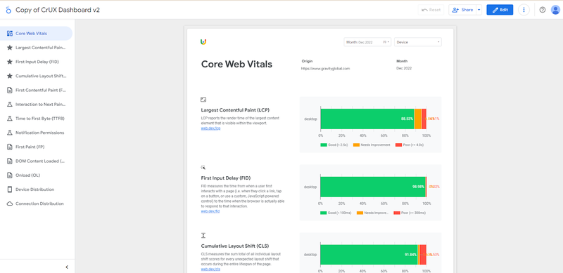The height and width of the screenshot is (273, 563).
Task: Open the Month Dec 2022 dropdown
Action: click(367, 42)
